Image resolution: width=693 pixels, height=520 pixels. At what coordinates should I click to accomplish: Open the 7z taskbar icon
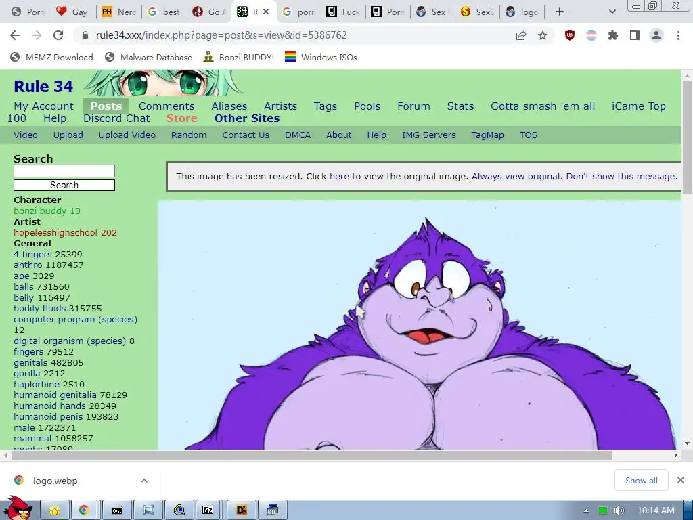pos(208,511)
